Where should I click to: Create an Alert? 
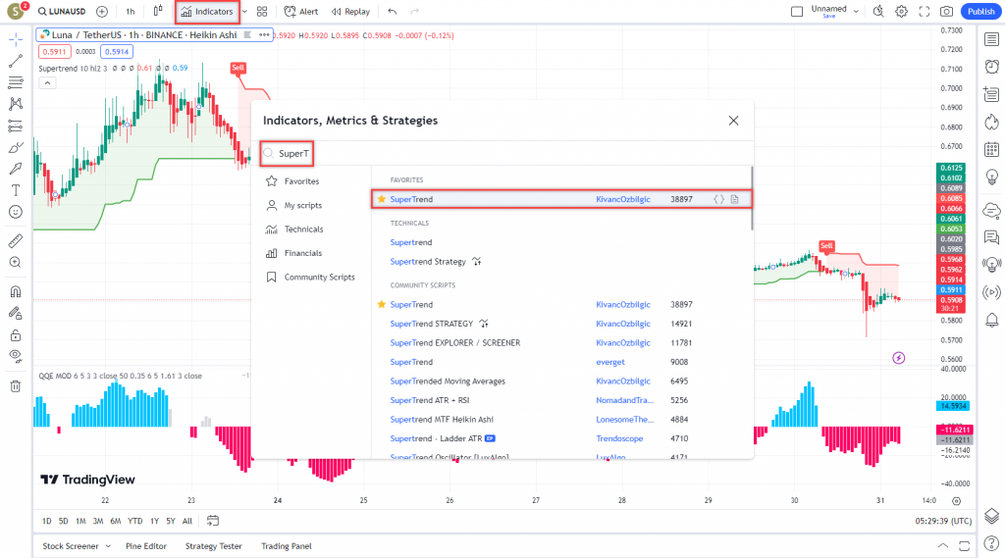(301, 12)
